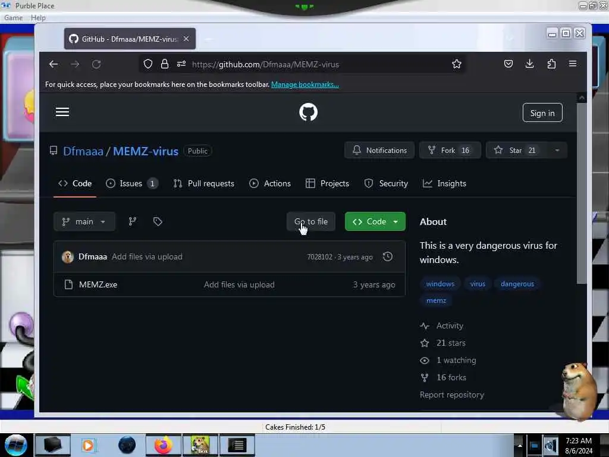Click the Sign in button
Viewport: 609px width, 457px height.
coord(542,112)
